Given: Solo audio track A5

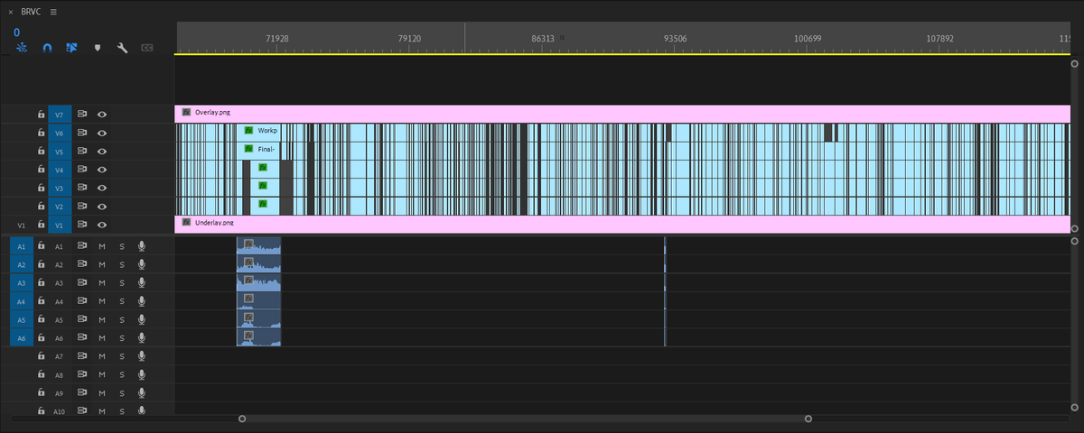Looking at the screenshot, I should (122, 319).
